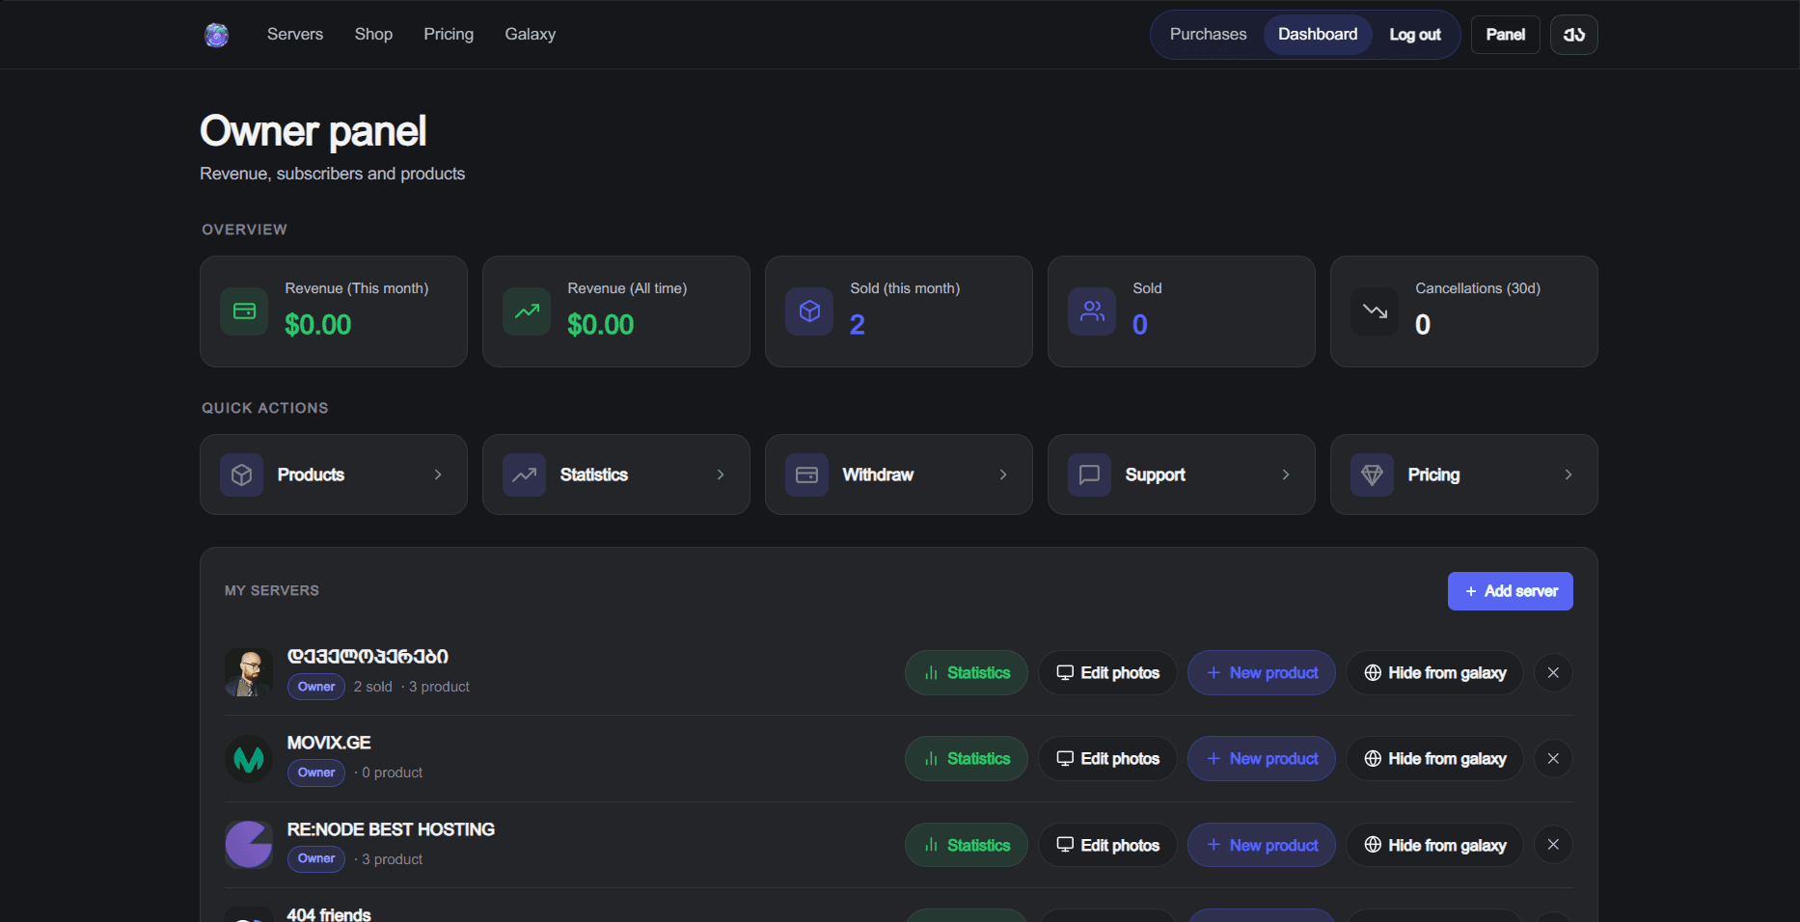Open Statistics for MOVIX.GE server
This screenshot has width=1800, height=922.
(x=967, y=759)
